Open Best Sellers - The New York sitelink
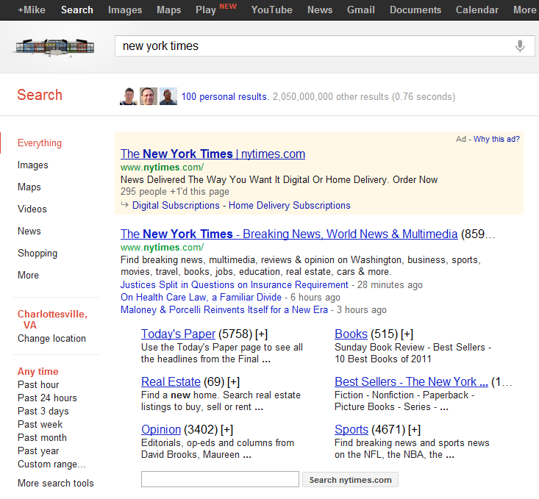 (412, 382)
